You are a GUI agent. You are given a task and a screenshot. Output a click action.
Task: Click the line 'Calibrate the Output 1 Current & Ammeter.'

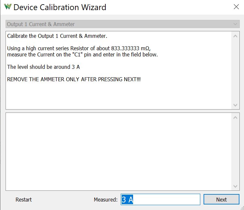click(x=57, y=36)
